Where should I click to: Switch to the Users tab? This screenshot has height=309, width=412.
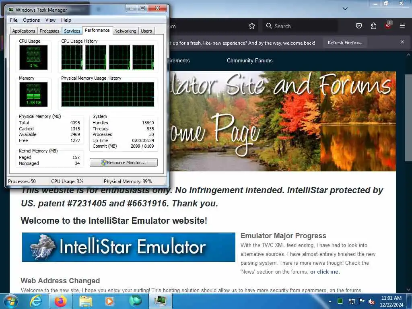click(146, 31)
